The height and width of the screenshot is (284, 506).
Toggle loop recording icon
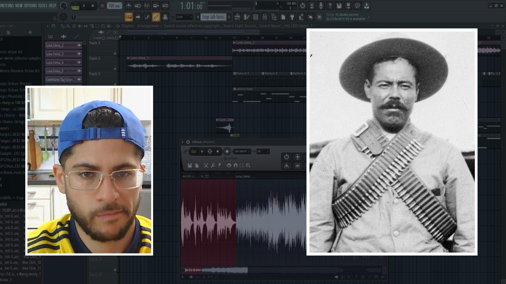(x=165, y=6)
